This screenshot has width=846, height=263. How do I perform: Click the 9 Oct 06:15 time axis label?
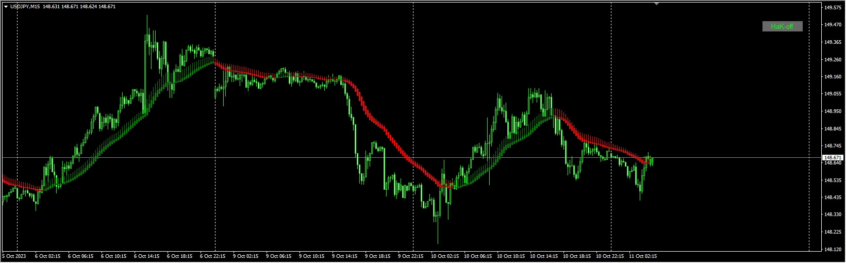[x=279, y=256]
